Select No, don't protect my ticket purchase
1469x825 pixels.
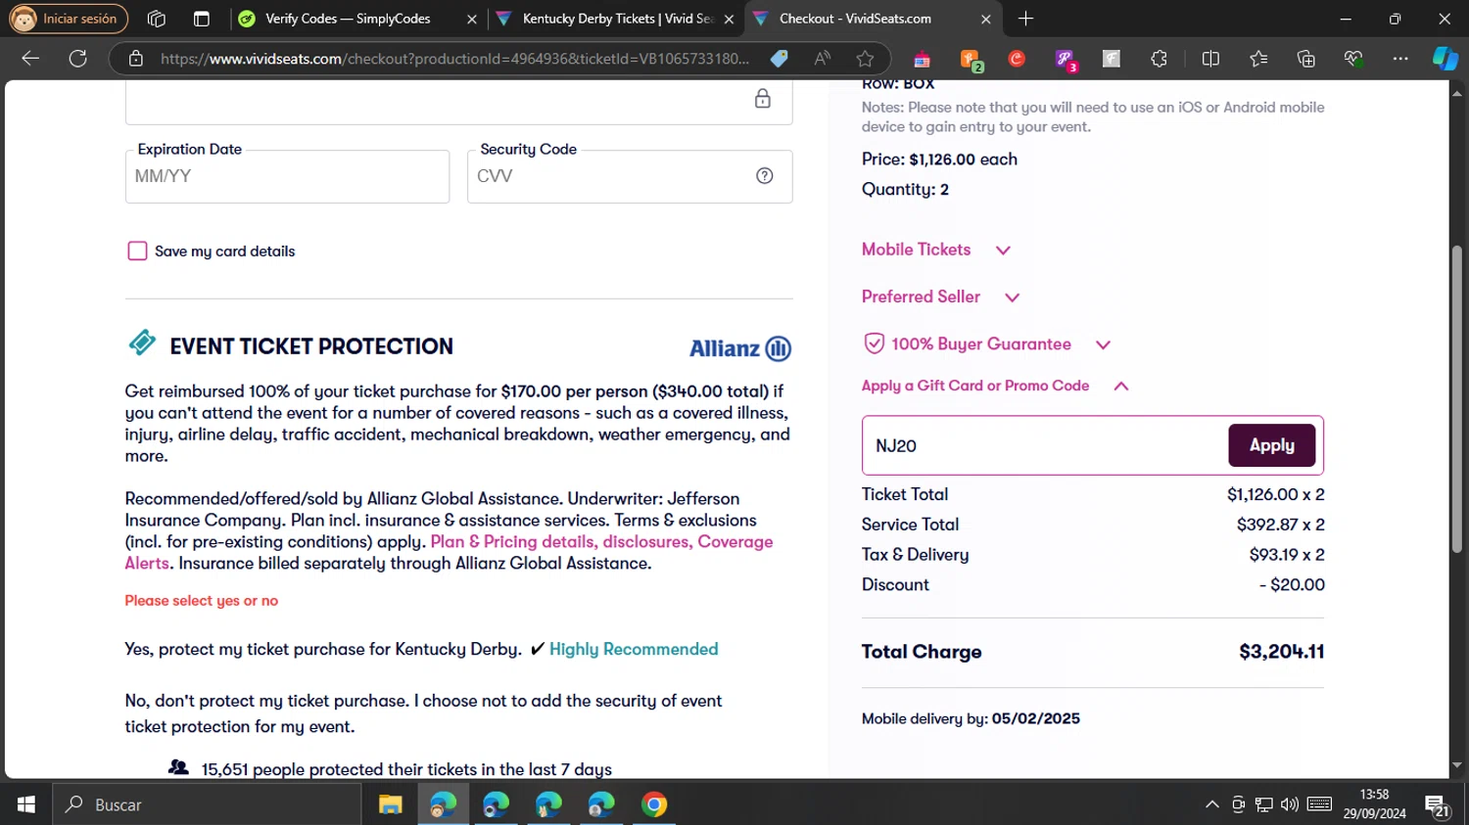[422, 701]
